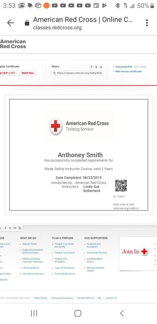The width and height of the screenshot is (157, 324).
Task: Share certificate on Twitter above the link field
Action: coord(96,67)
